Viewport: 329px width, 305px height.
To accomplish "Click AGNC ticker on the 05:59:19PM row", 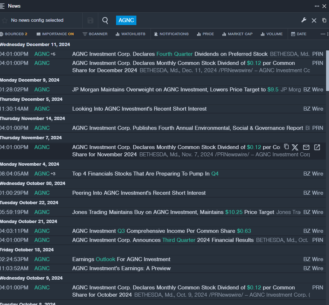I will pyautogui.click(x=42, y=212).
